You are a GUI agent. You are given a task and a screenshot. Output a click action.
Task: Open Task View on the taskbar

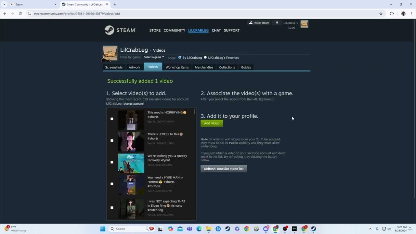[x=160, y=229]
